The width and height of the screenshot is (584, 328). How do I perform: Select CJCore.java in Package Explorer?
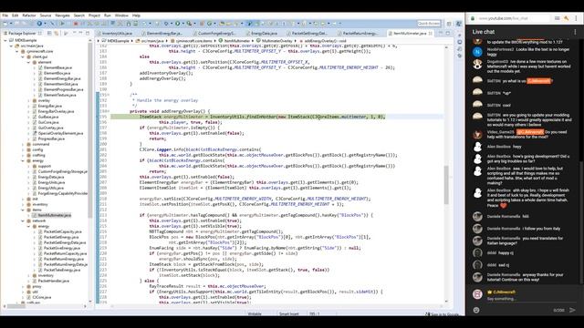tap(42, 298)
